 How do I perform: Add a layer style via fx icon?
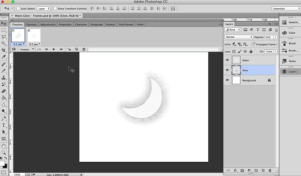235,170
